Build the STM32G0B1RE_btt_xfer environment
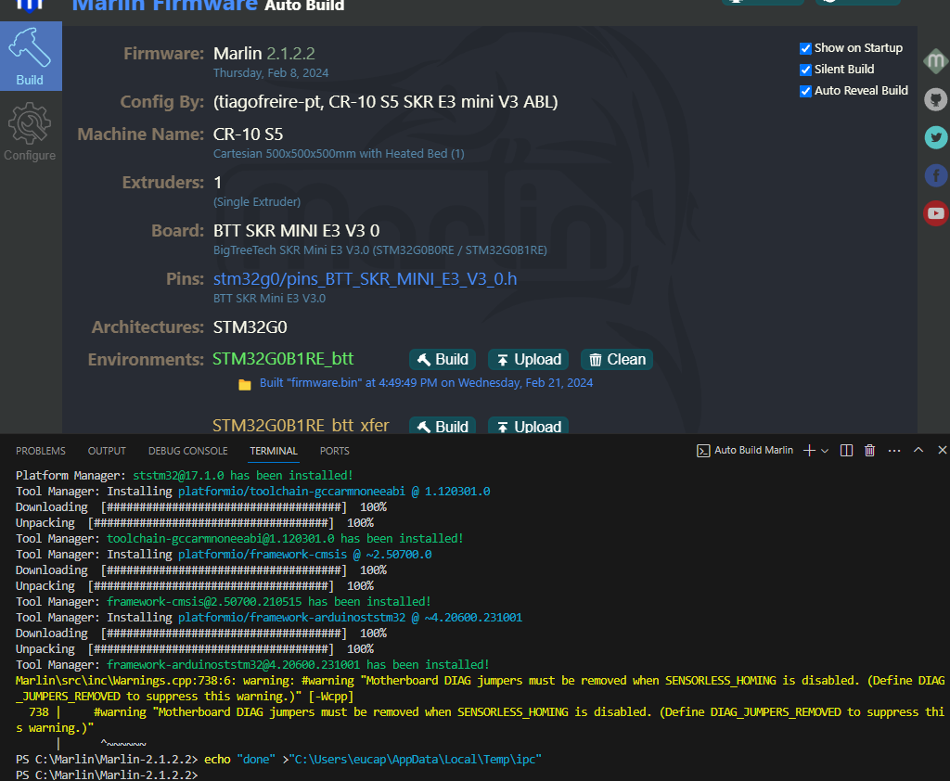Screen dimensions: 950x781 (443, 426)
